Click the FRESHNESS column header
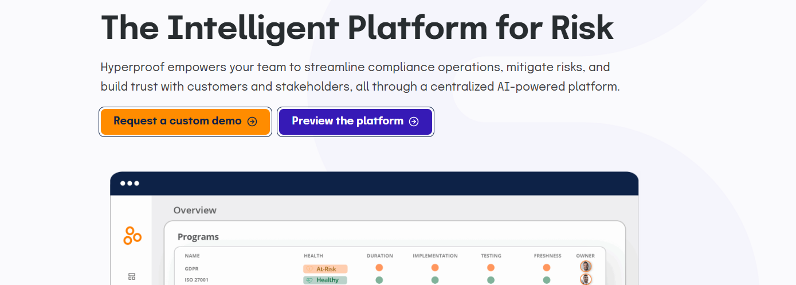The height and width of the screenshot is (285, 796). pyautogui.click(x=547, y=256)
